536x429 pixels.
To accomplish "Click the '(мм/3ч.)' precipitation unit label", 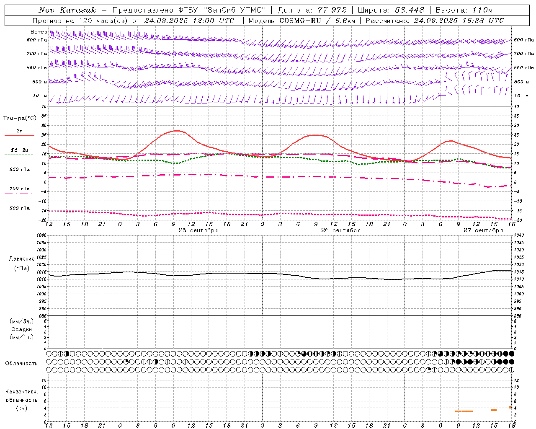I will tap(22, 321).
